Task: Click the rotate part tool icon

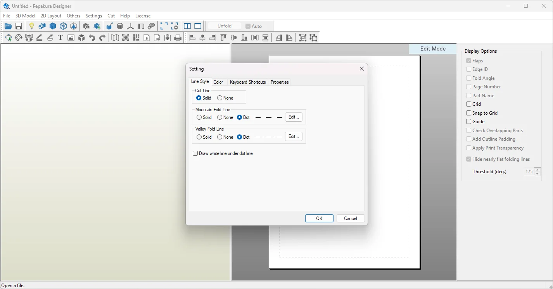Action: tap(19, 38)
